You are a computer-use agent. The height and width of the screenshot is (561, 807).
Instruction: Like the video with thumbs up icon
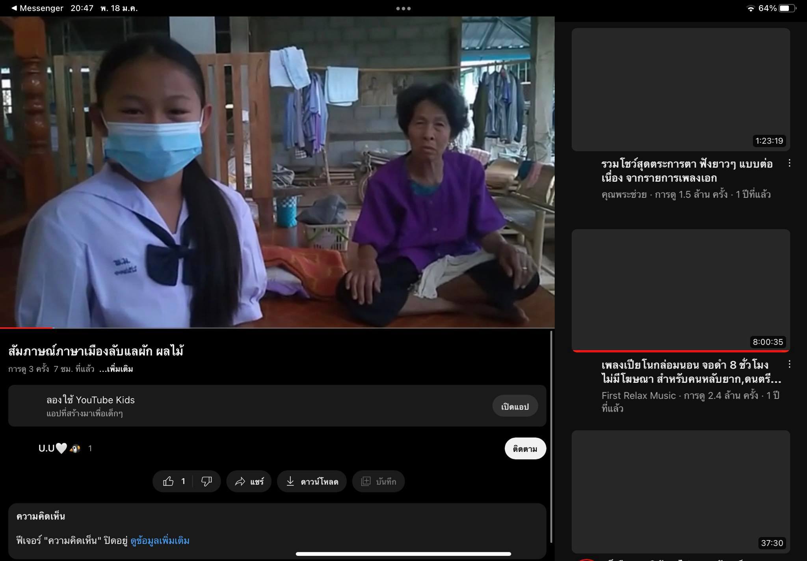(169, 481)
